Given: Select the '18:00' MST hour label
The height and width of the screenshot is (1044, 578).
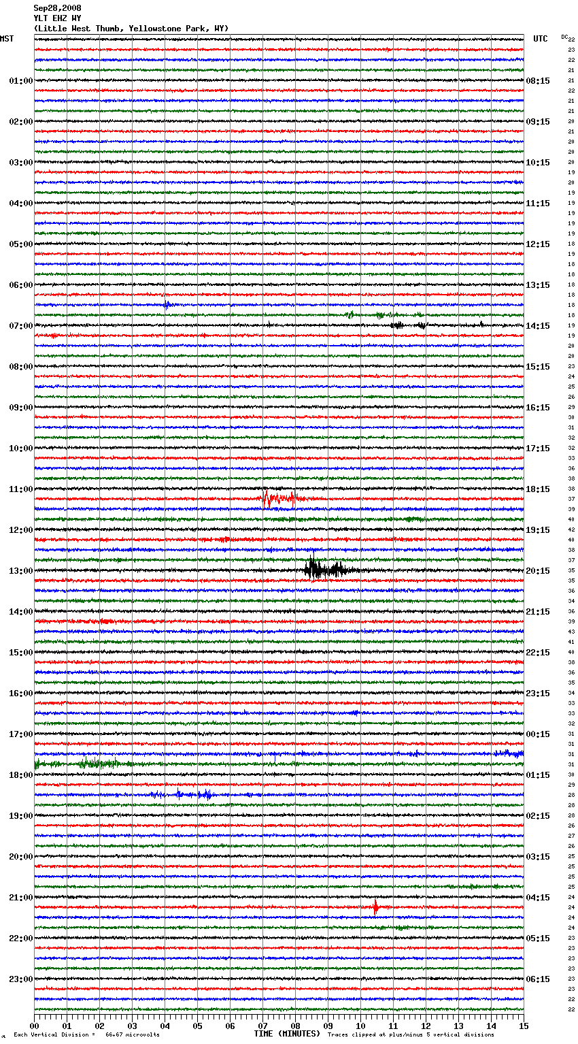Looking at the screenshot, I should [21, 775].
